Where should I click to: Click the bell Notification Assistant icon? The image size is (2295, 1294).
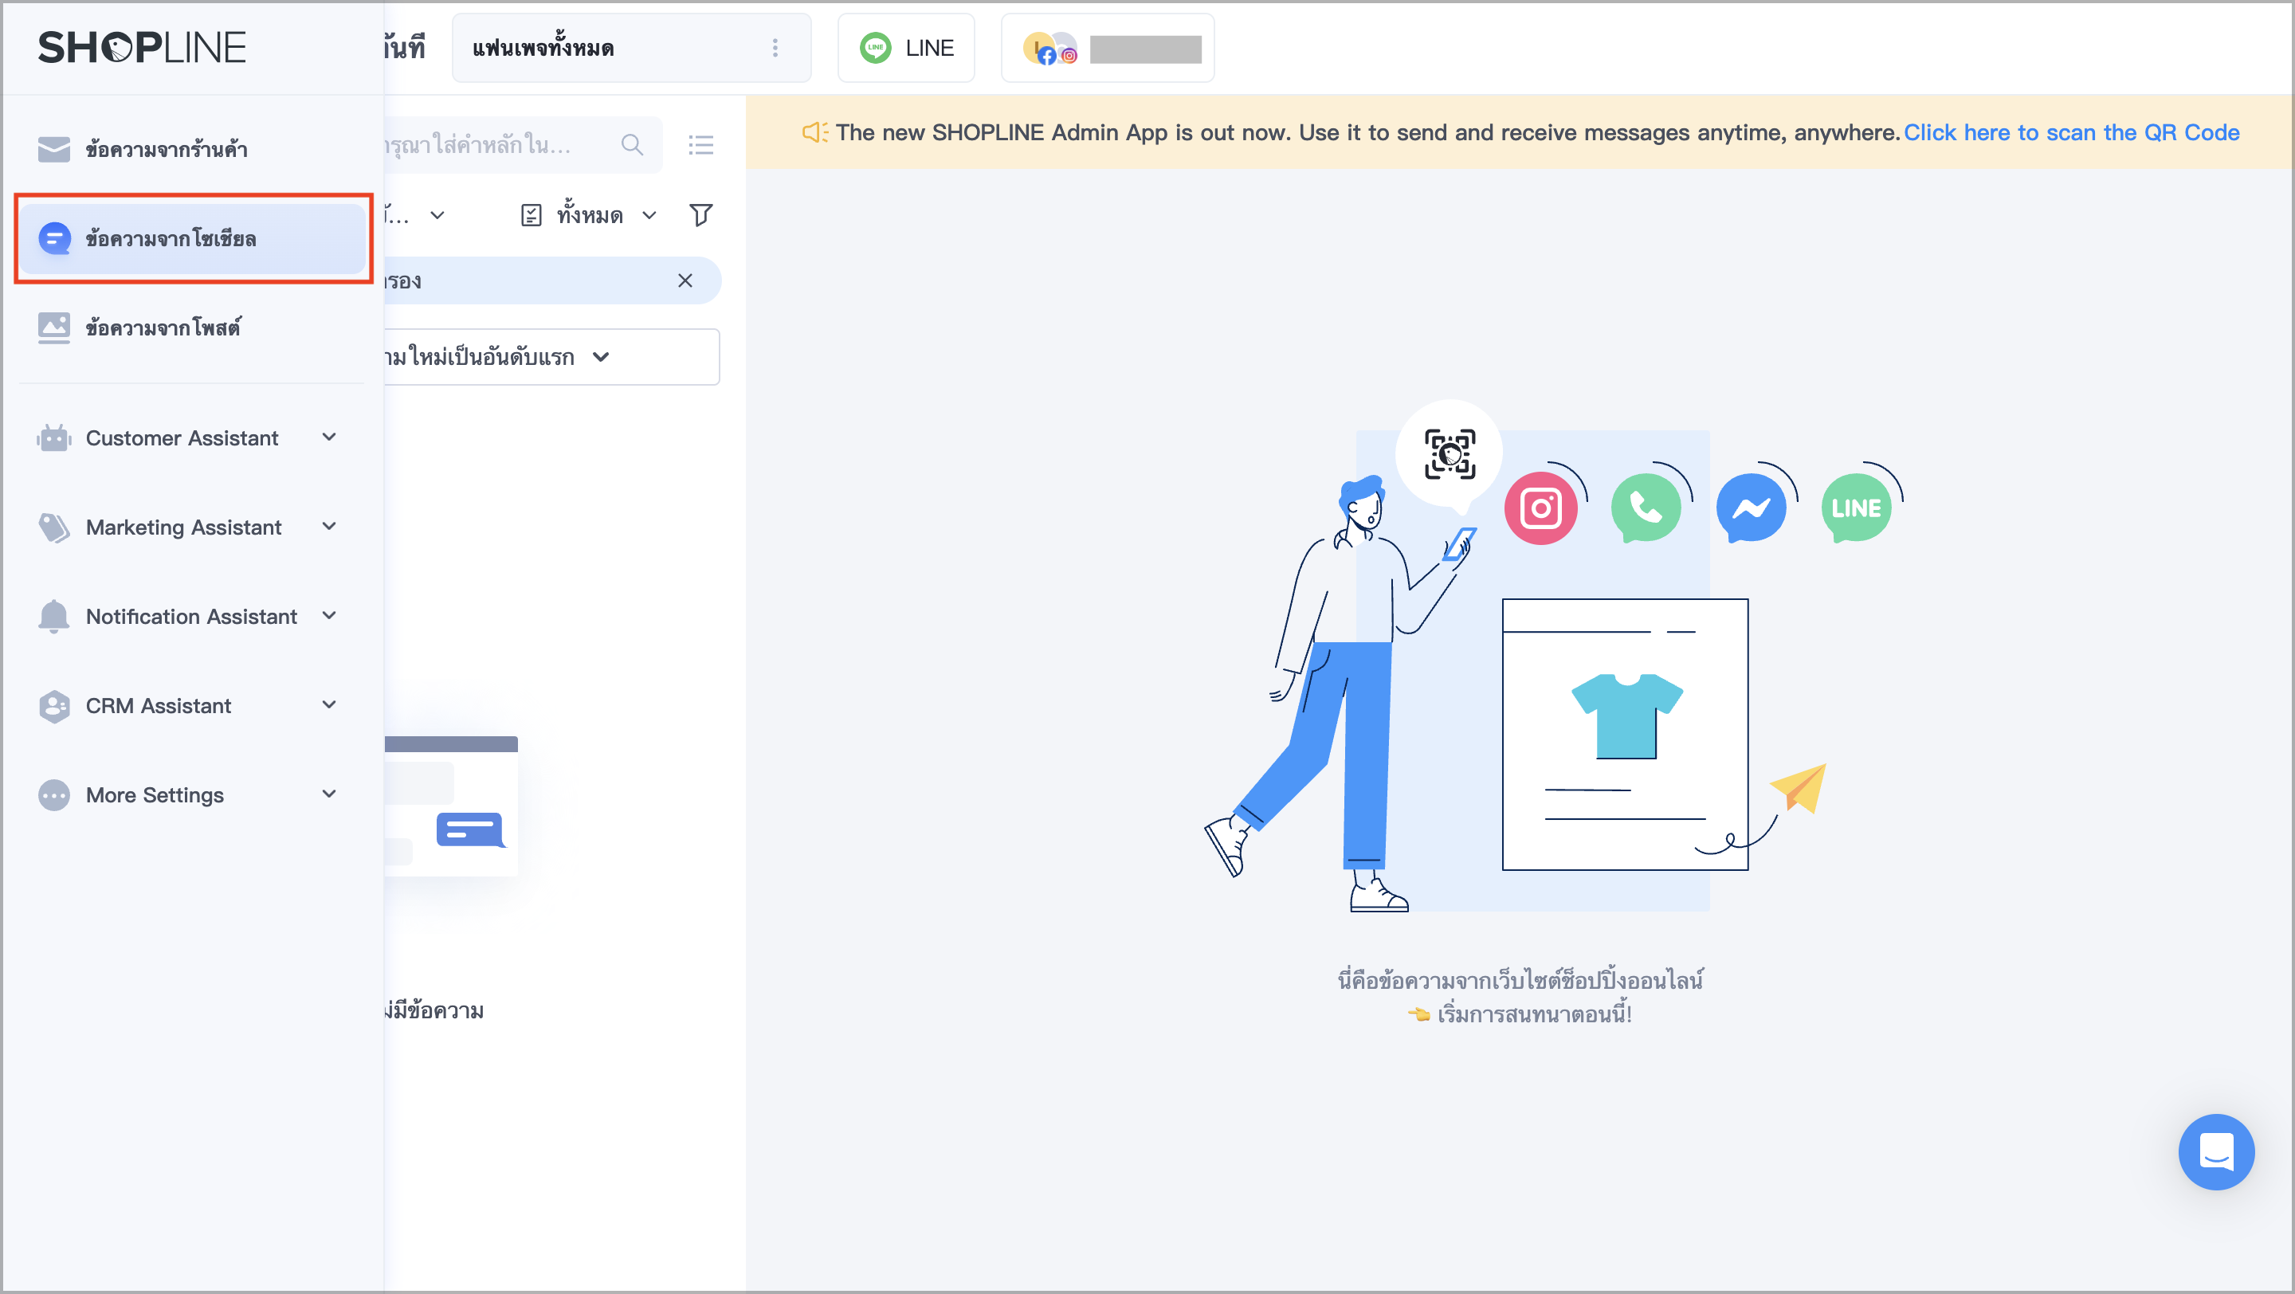tap(53, 616)
